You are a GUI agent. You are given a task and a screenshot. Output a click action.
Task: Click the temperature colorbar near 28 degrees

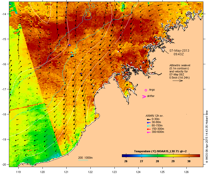pos(157,156)
